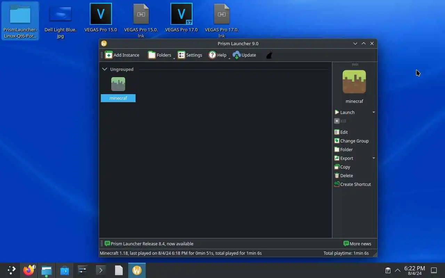
Task: Open the Help toolbar menu
Action: point(218,55)
